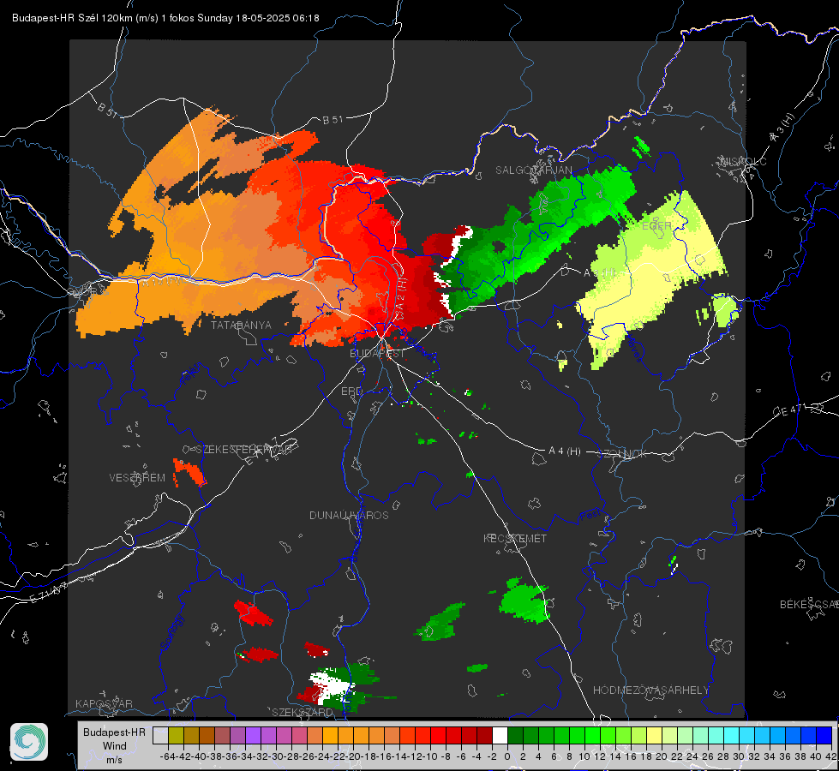
Task: Click the SZEKSZARD city label
Action: (x=303, y=712)
